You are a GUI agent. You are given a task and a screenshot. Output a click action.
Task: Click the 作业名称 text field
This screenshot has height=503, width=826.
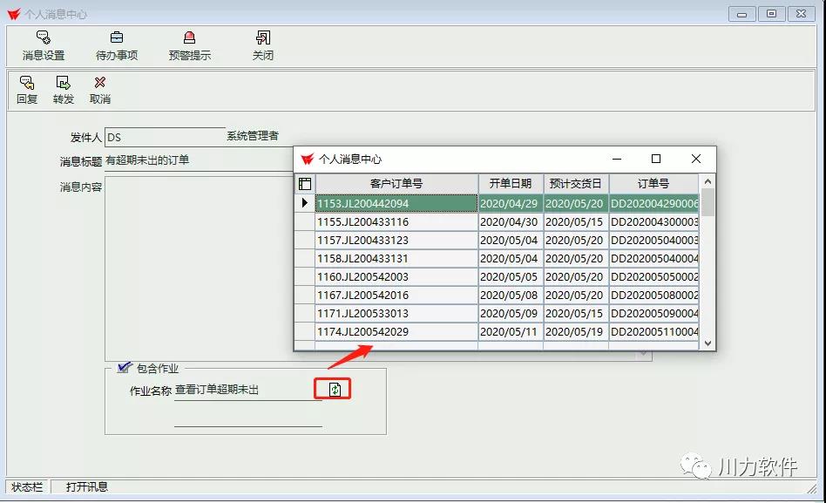tap(247, 391)
